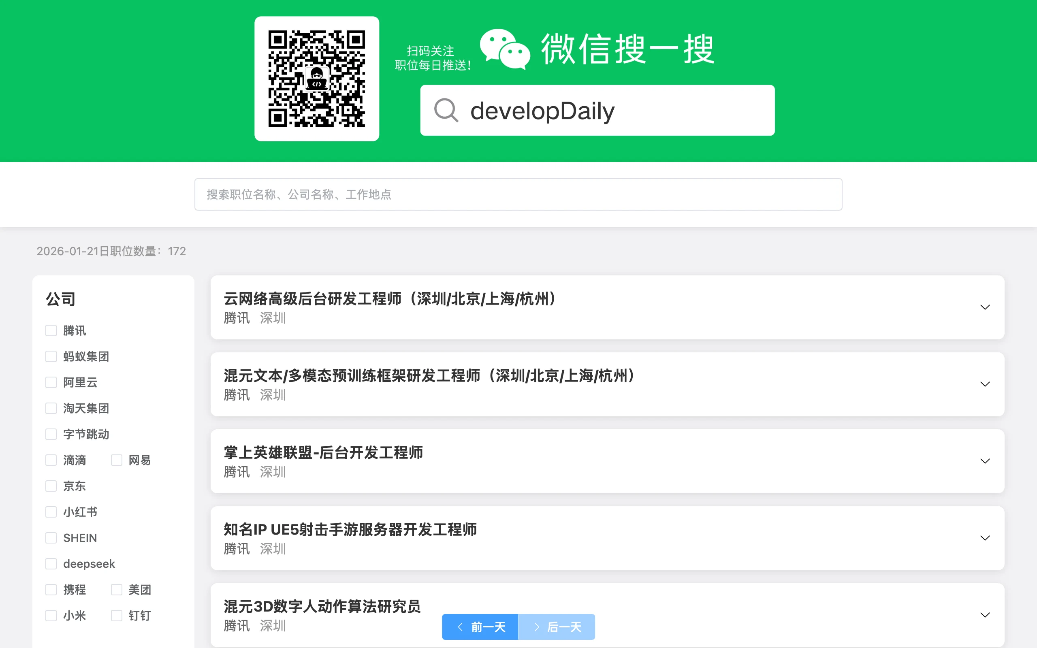Image resolution: width=1037 pixels, height=648 pixels.
Task: Click the WeChat logo icon
Action: pyautogui.click(x=505, y=49)
